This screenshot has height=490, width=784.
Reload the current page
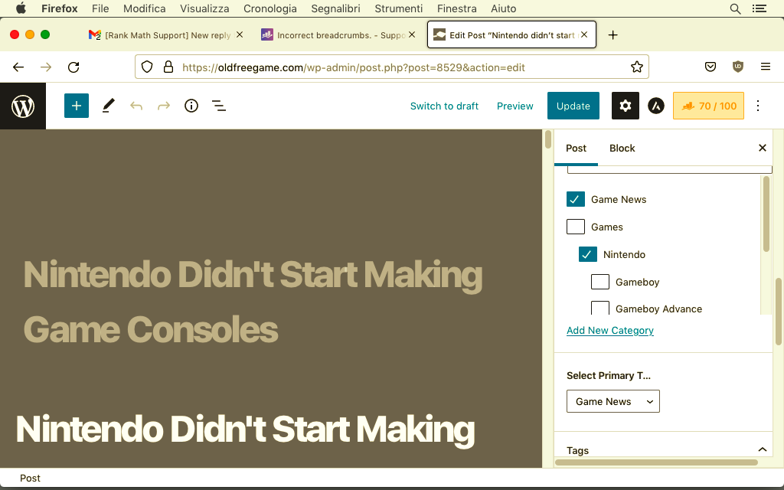click(x=73, y=67)
